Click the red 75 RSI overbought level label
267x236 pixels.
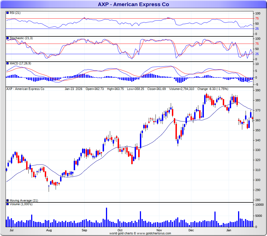(x=257, y=18)
